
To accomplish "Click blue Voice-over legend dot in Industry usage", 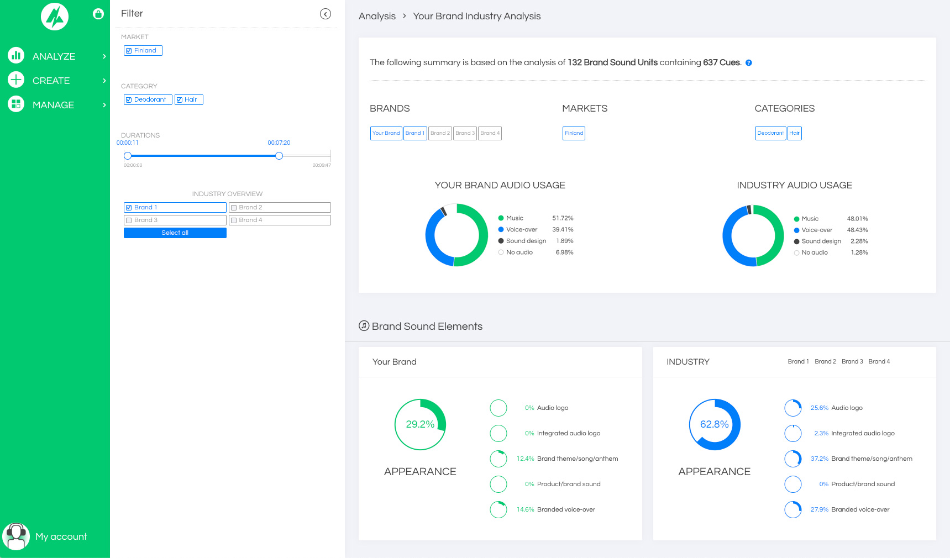I will coord(796,230).
